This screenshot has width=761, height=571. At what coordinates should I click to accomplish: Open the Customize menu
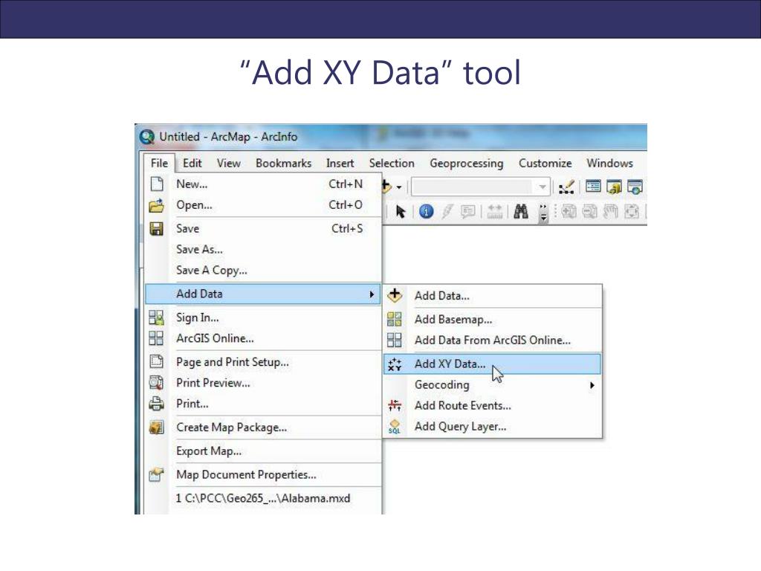coord(545,163)
